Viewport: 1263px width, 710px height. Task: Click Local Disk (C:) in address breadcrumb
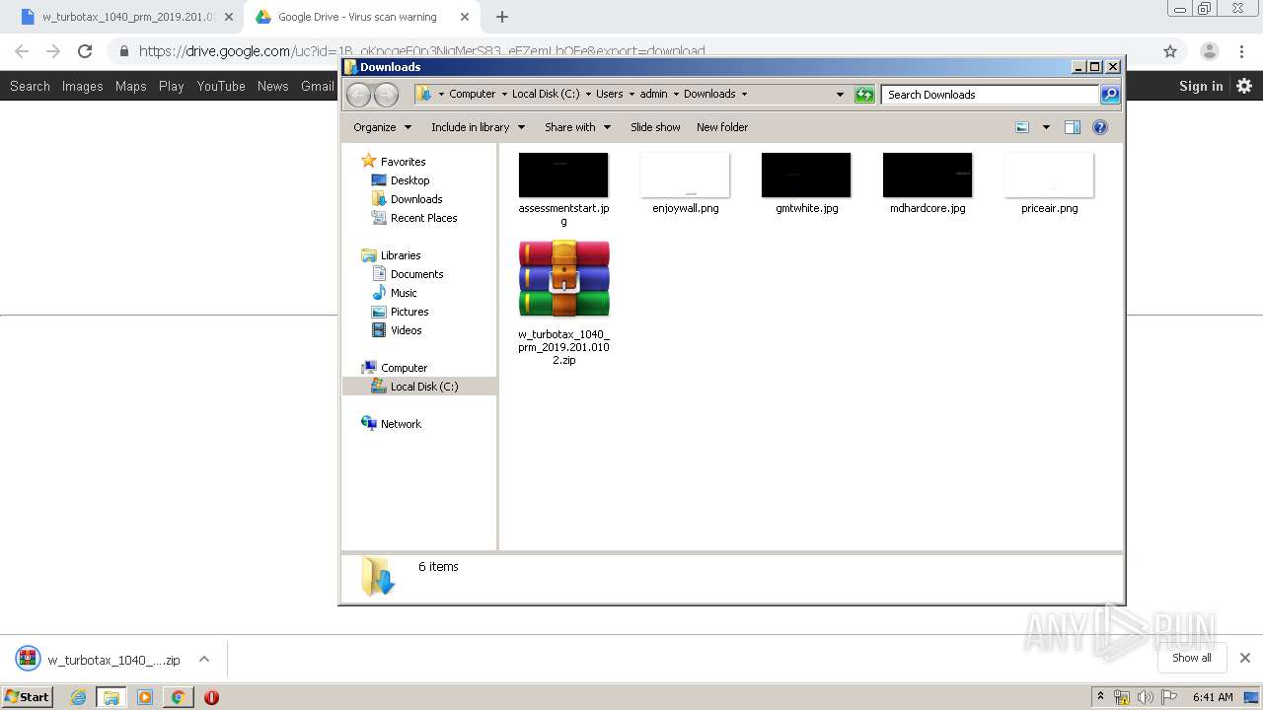[546, 95]
